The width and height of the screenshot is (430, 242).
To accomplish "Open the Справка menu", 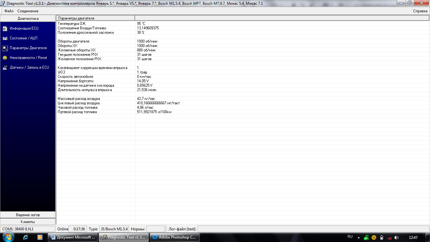I will [420, 11].
